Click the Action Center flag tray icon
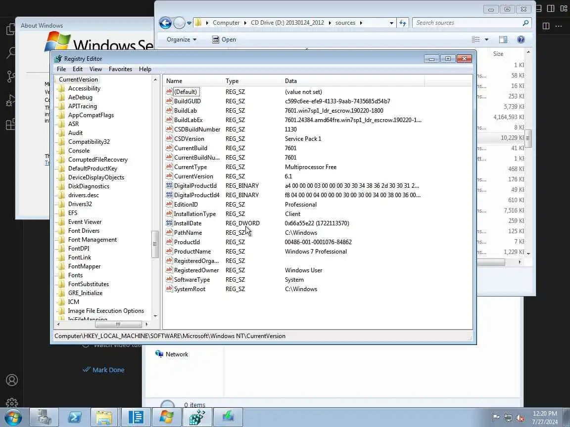 tap(495, 418)
